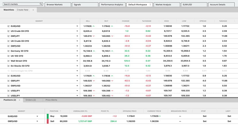Click Set in LIMIT column for EUR/USD position

(x=229, y=116)
